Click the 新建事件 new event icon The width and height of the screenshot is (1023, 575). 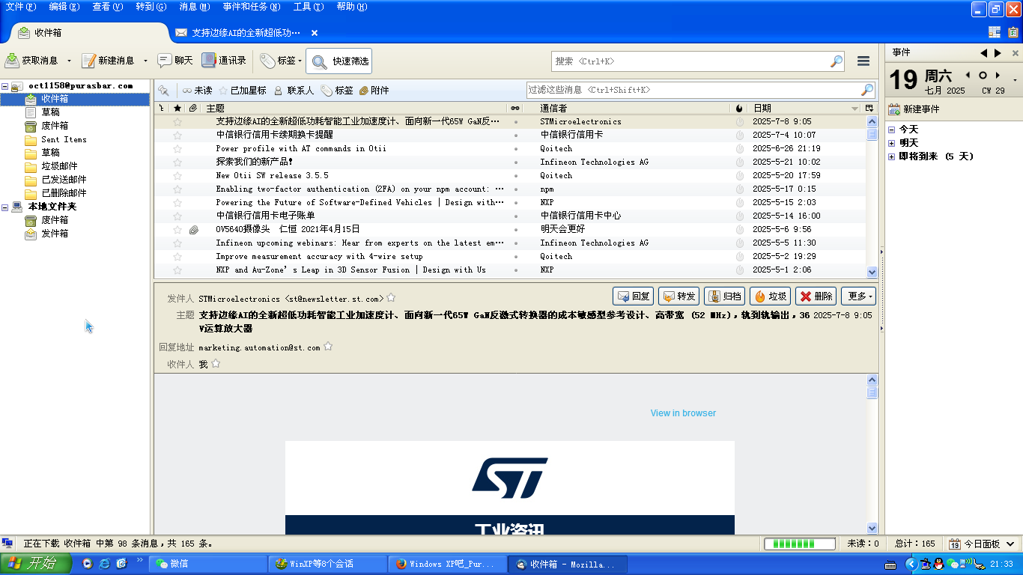(893, 109)
